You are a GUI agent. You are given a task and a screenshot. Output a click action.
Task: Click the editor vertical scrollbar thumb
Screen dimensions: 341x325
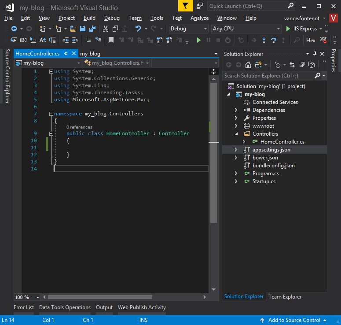pos(213,153)
